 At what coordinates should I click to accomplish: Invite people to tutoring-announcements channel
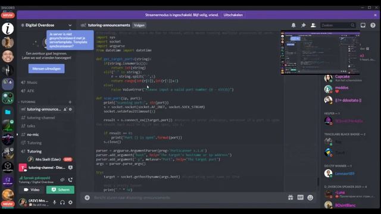65,109
